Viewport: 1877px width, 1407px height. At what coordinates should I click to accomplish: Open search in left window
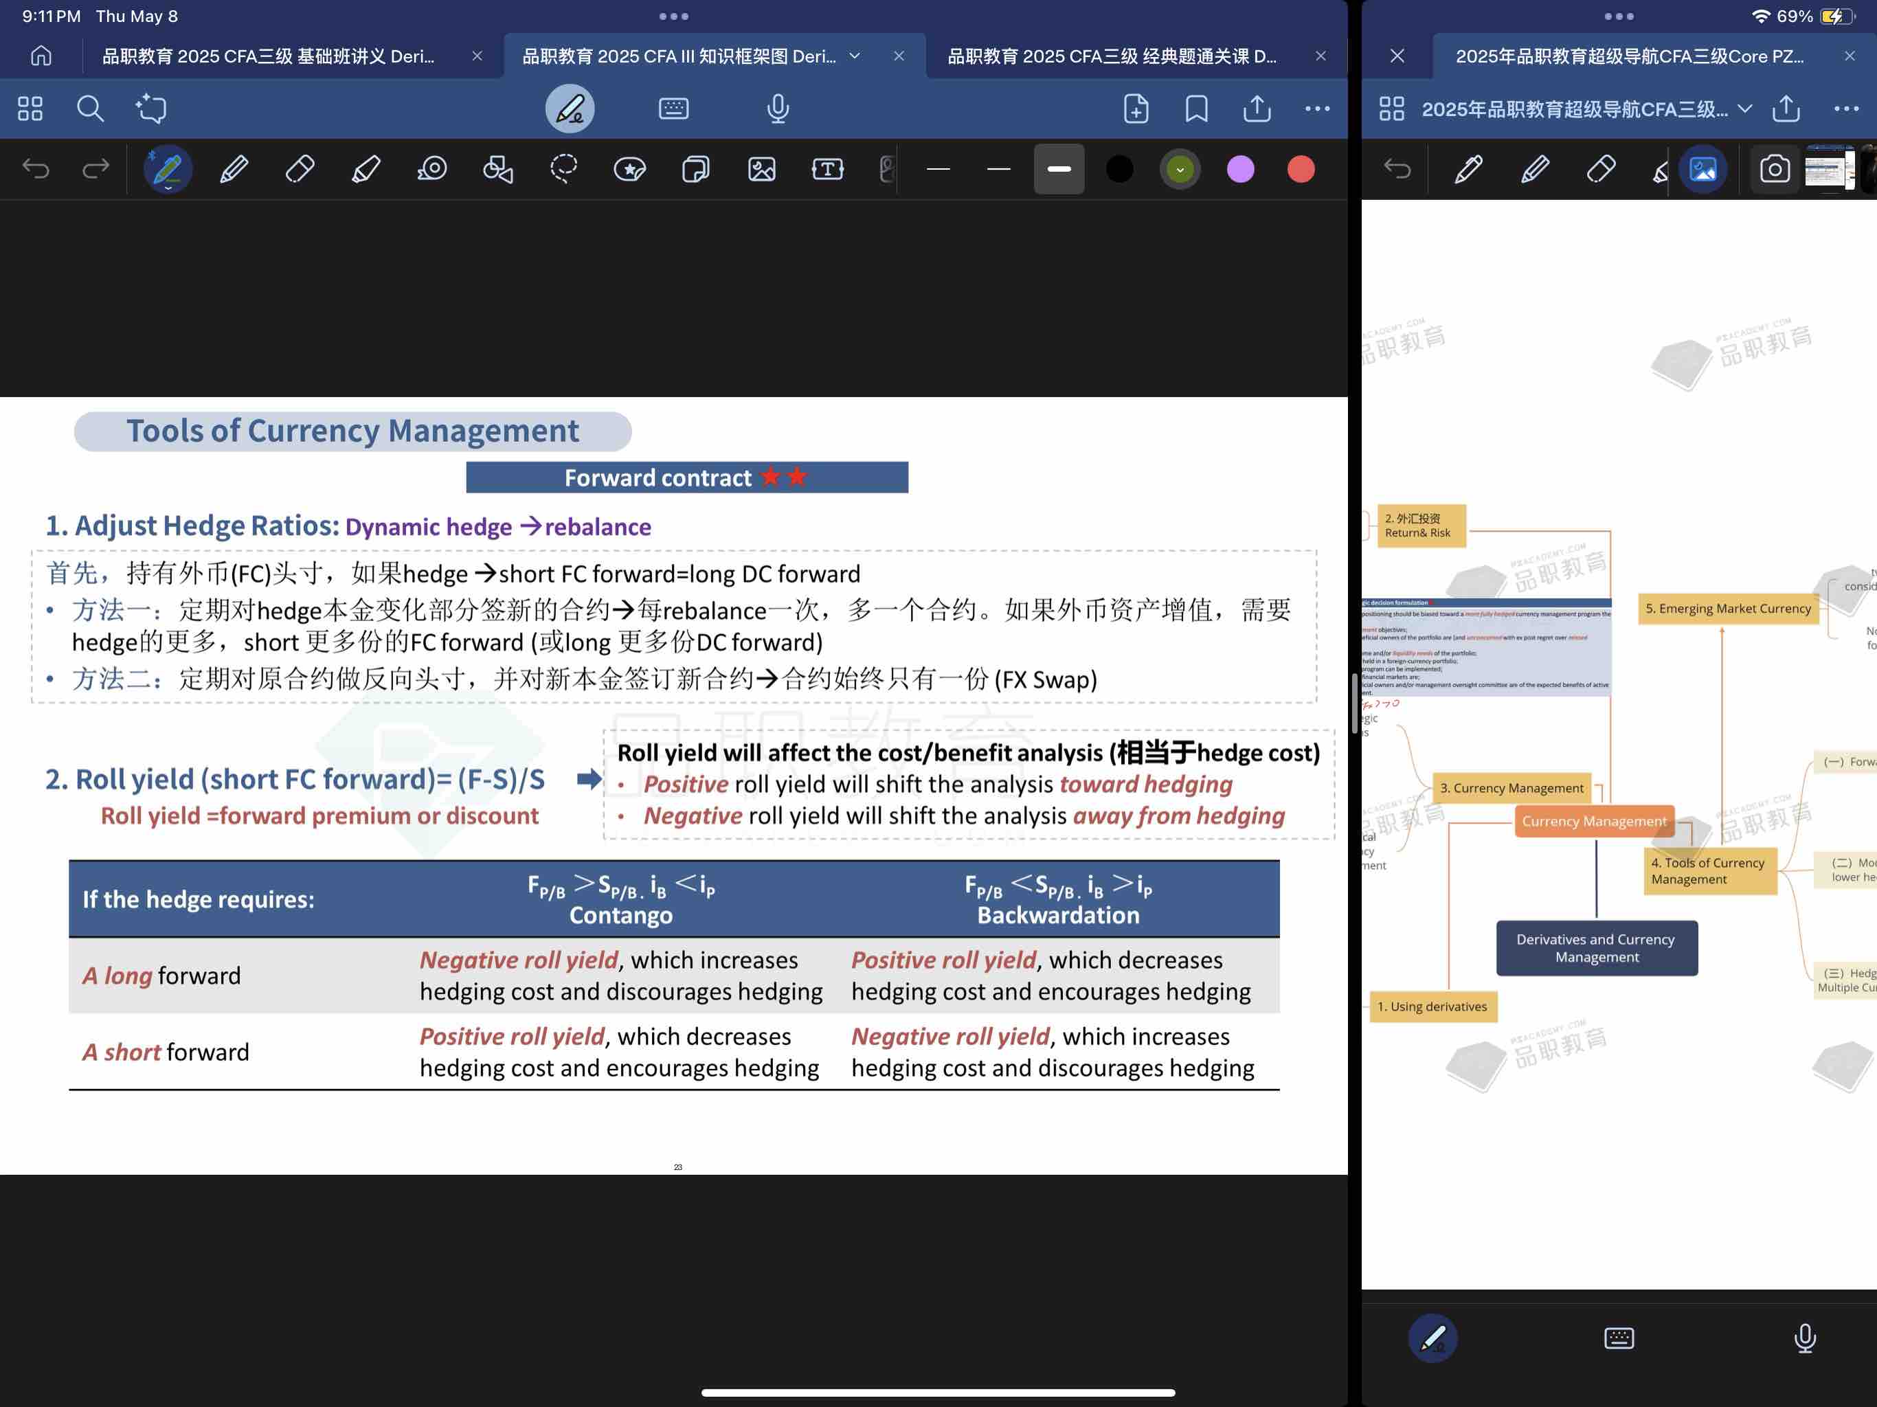point(90,109)
